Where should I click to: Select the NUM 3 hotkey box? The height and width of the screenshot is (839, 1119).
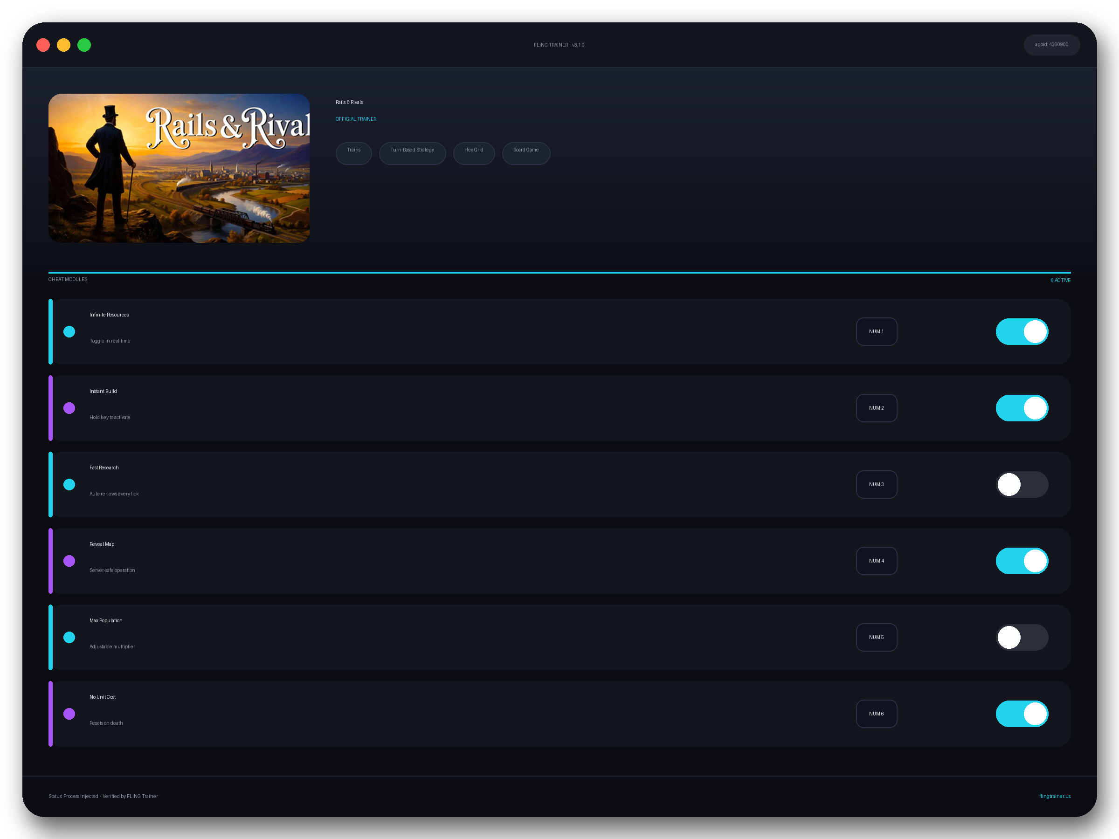[x=876, y=484]
